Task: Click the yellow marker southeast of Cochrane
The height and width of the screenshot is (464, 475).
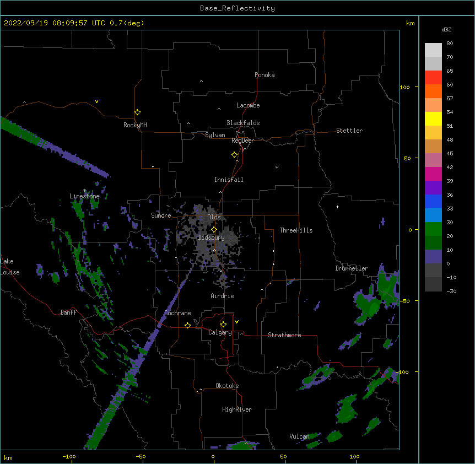Action: [187, 325]
